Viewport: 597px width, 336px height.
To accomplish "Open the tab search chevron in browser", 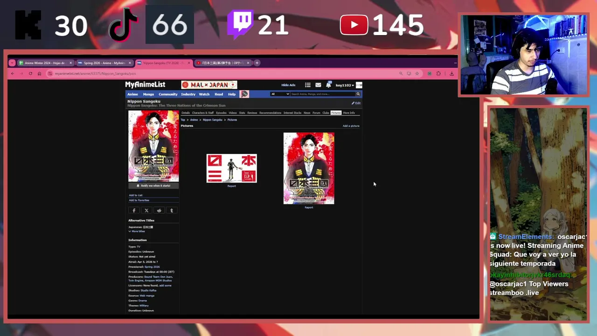I will click(x=12, y=63).
